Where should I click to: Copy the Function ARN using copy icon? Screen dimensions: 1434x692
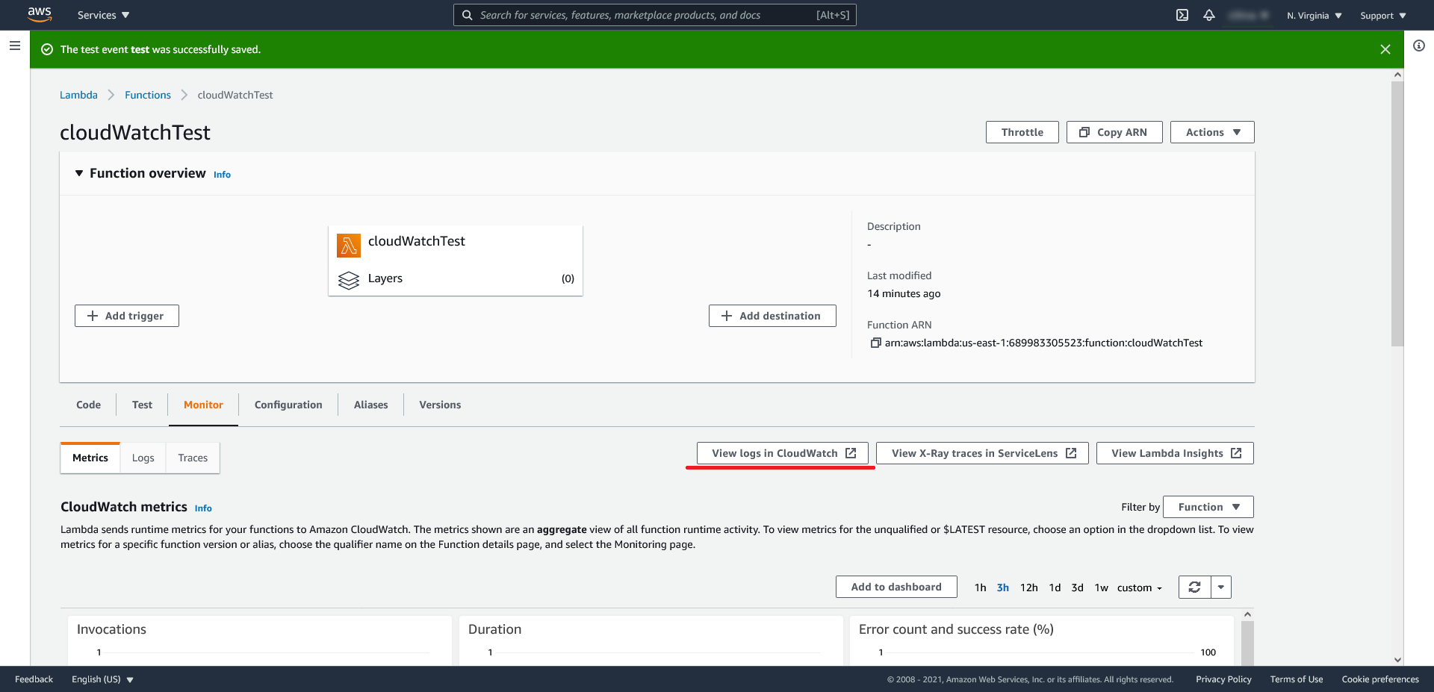(x=875, y=343)
